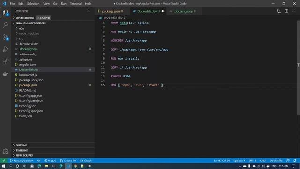Open the Chrome icon on taskbar
This screenshot has width=300, height=169.
coord(75,166)
